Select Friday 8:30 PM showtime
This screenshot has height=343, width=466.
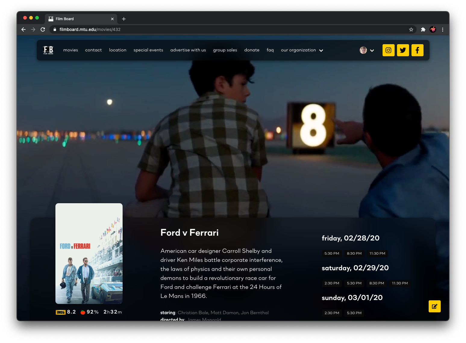(354, 253)
